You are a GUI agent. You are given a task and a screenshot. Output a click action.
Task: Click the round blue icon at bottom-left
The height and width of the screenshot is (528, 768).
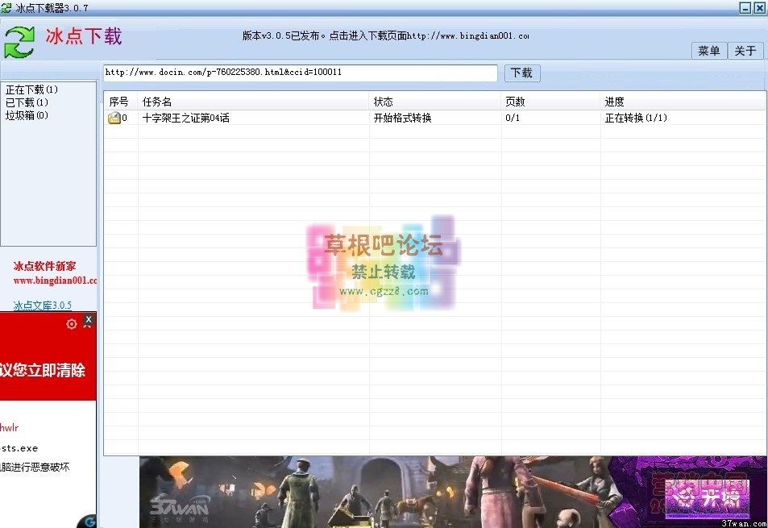(87, 522)
